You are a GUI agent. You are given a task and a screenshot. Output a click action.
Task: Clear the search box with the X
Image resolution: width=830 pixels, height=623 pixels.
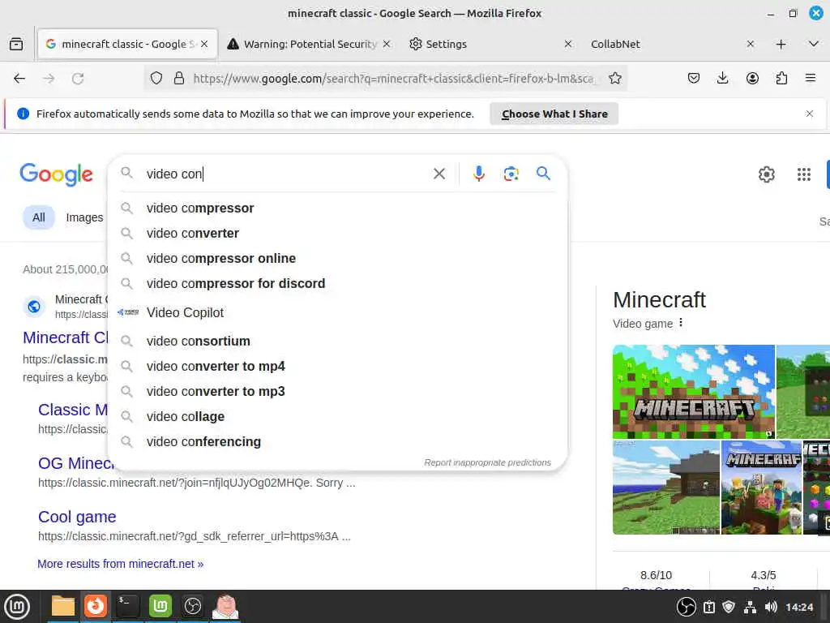pyautogui.click(x=439, y=174)
